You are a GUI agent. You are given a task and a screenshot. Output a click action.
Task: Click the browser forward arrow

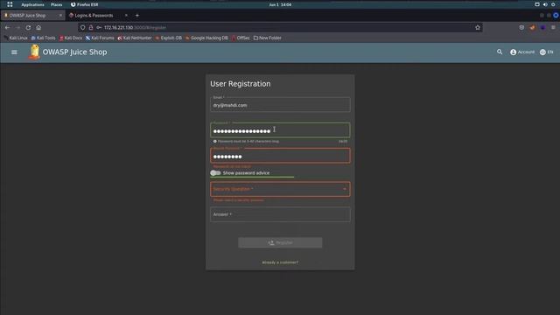point(17,27)
